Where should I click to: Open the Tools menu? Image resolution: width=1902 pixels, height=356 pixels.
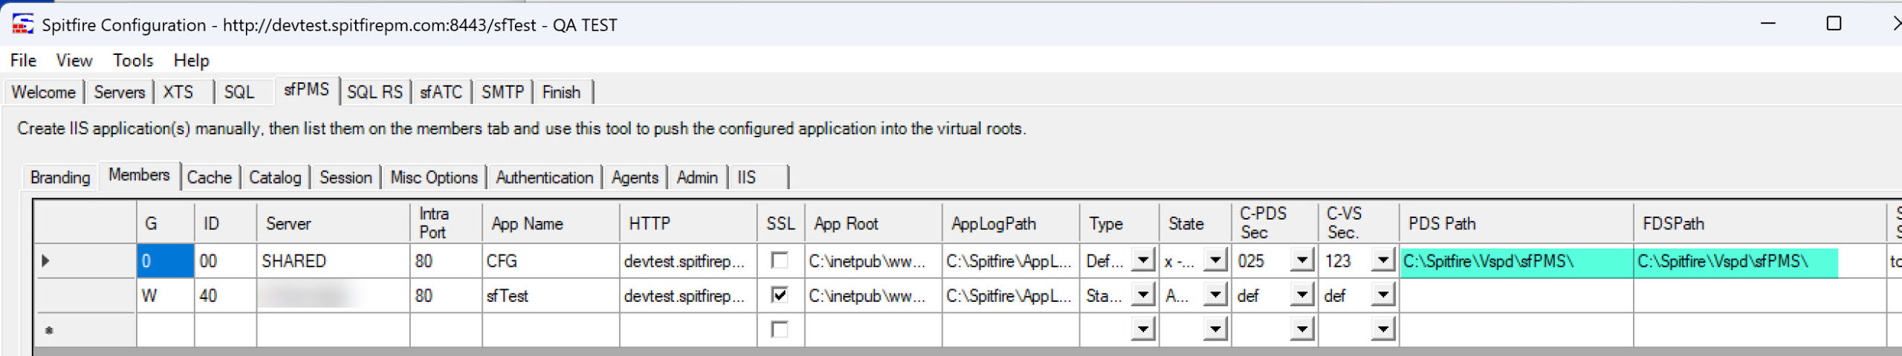pyautogui.click(x=133, y=60)
